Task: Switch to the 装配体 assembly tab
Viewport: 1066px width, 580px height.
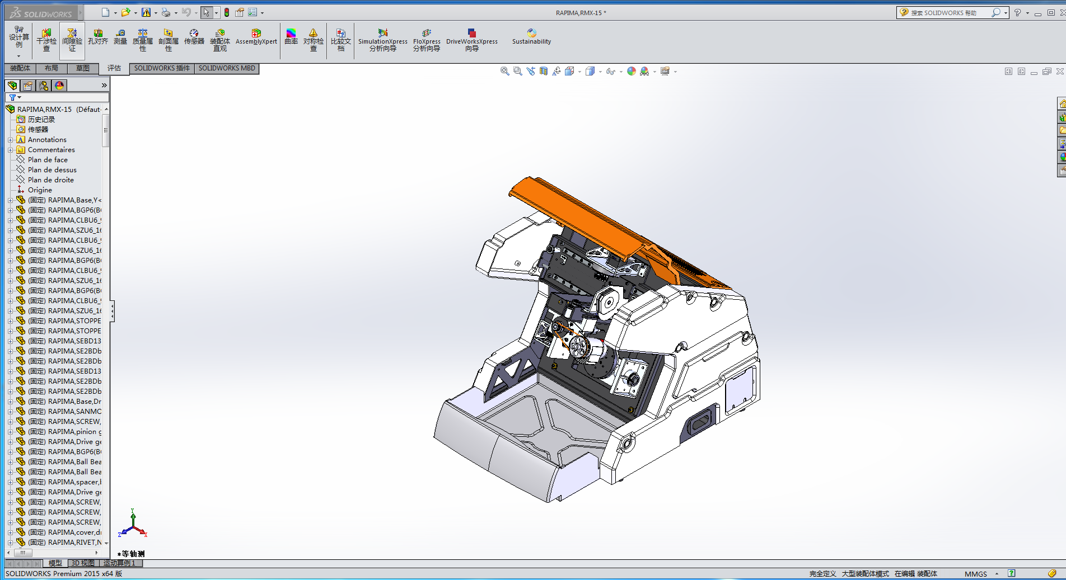Action: pyautogui.click(x=20, y=68)
